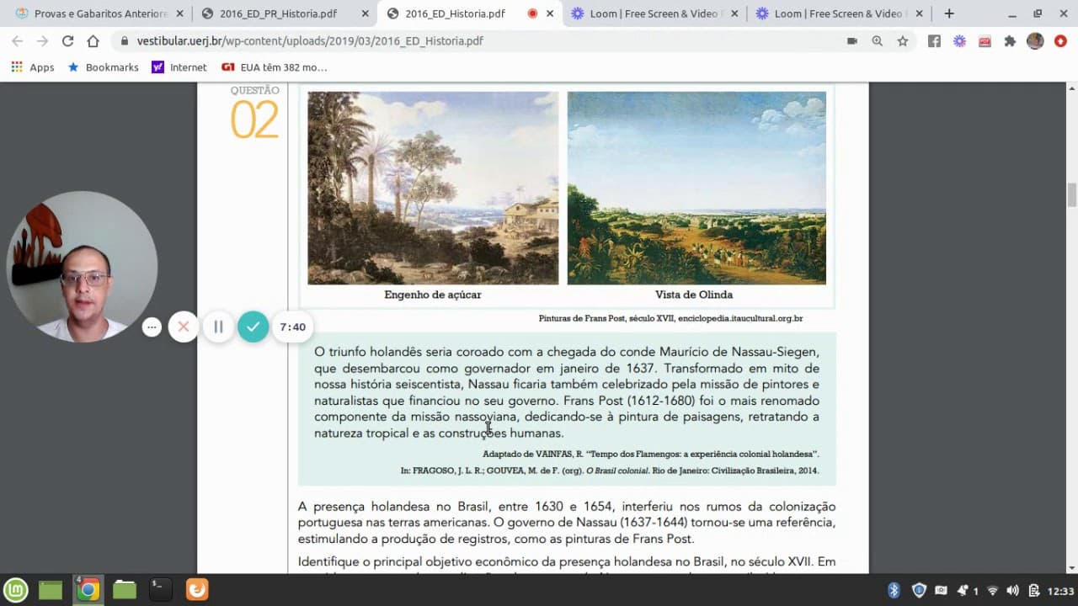Switch to first Loom Free Screen tab
The height and width of the screenshot is (606, 1078).
(654, 13)
